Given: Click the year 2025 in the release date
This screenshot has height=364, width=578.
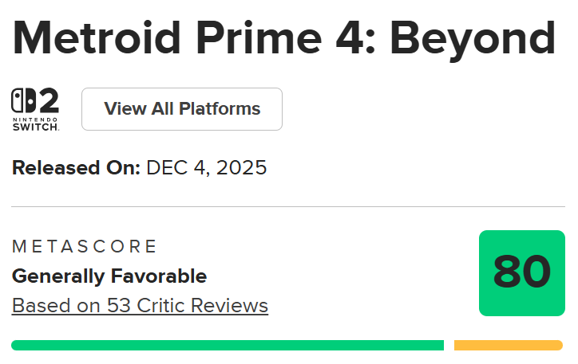Looking at the screenshot, I should point(243,168).
